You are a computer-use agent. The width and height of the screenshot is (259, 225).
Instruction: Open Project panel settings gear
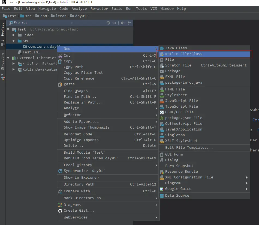point(123,23)
